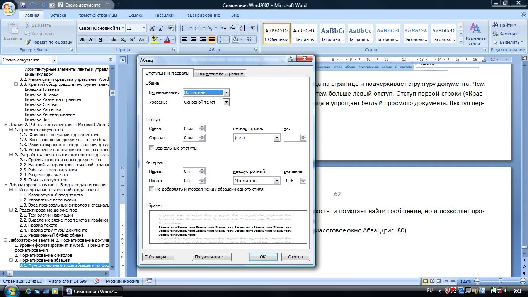528x297 pixels.
Task: Close the Схема документа pane
Action: (x=111, y=60)
